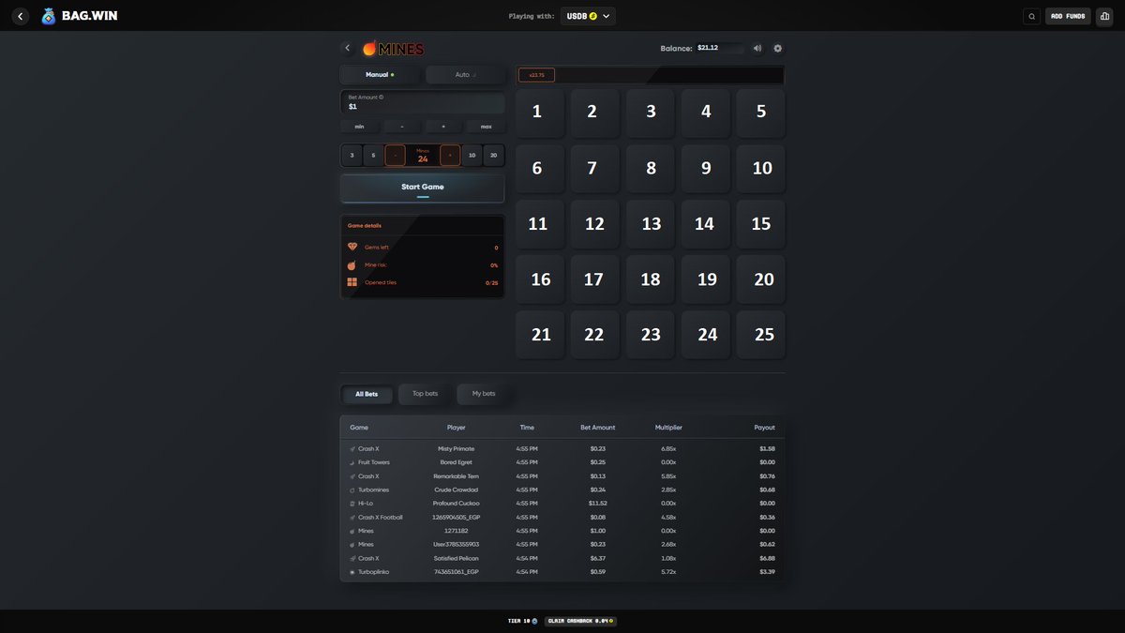Decrease mines count with orange minus
1125x633 pixels.
[396, 156]
